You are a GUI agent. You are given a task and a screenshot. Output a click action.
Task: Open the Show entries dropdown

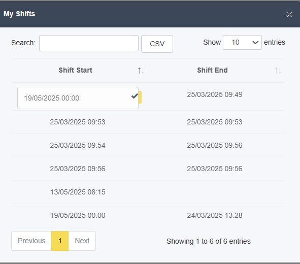(242, 42)
